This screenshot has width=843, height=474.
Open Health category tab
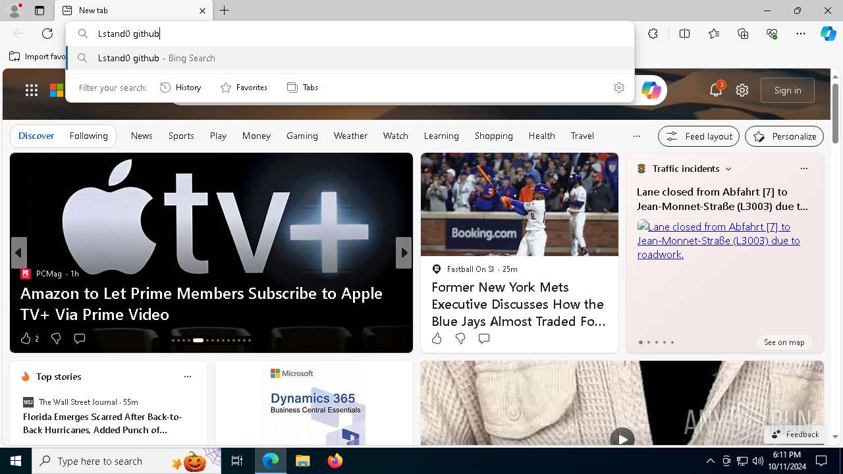point(542,136)
